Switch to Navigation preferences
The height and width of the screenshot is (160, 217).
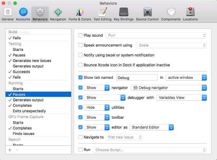tap(58, 14)
